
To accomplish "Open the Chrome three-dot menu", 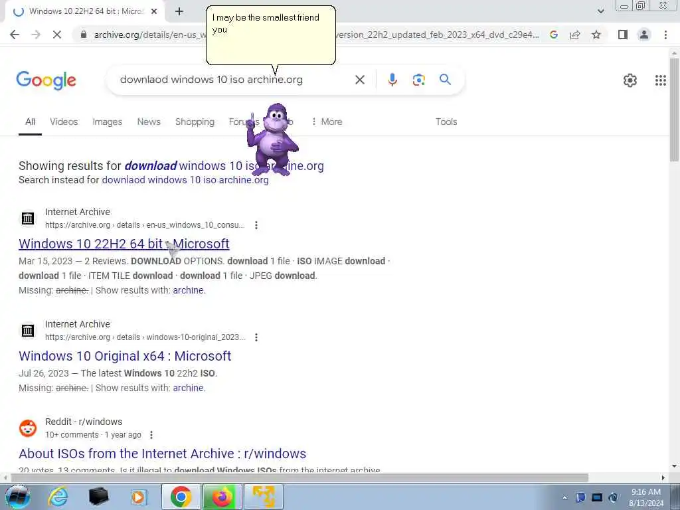I will [x=665, y=35].
